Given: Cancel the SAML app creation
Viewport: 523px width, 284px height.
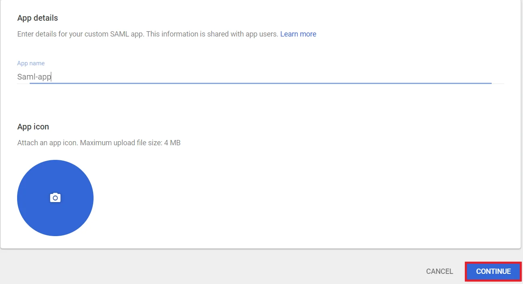Looking at the screenshot, I should coord(439,271).
